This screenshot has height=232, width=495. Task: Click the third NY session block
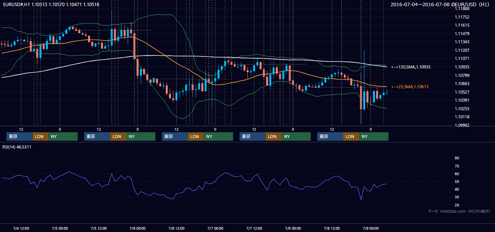click(218, 136)
